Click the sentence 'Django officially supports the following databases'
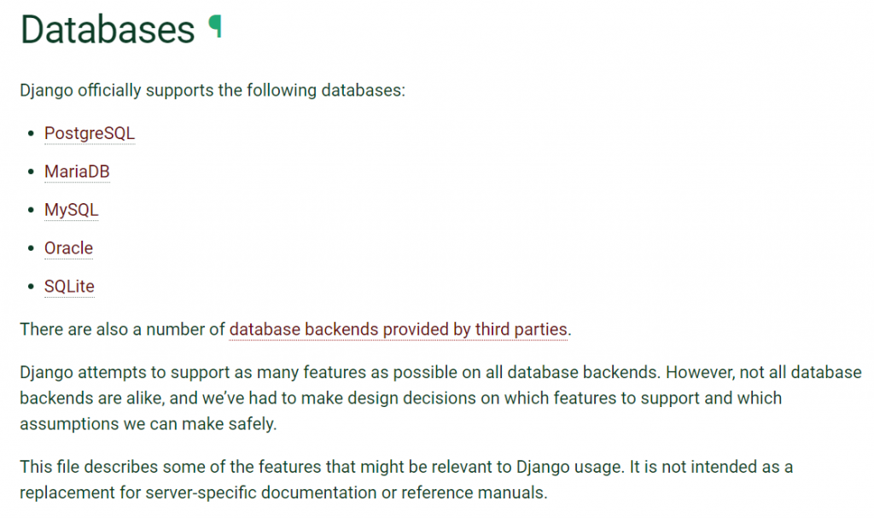Screen dimensions: 874x518 pyautogui.click(x=213, y=90)
